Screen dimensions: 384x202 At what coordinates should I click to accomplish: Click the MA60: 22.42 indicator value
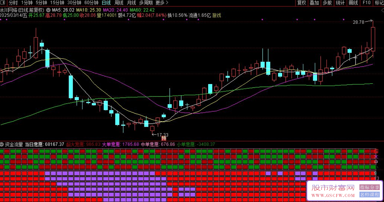(142, 10)
